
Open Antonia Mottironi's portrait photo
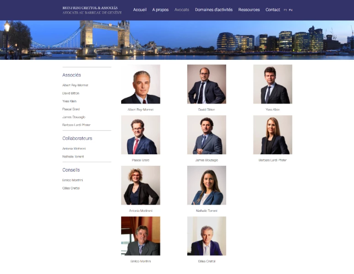click(x=140, y=185)
